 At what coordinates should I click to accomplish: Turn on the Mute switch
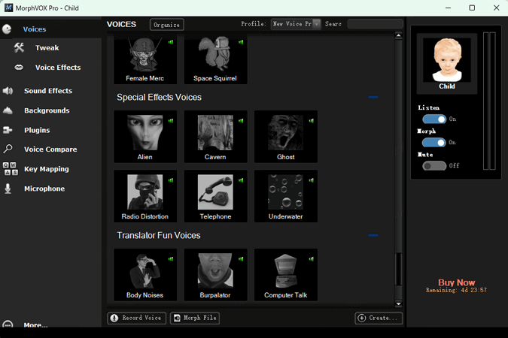pos(434,166)
